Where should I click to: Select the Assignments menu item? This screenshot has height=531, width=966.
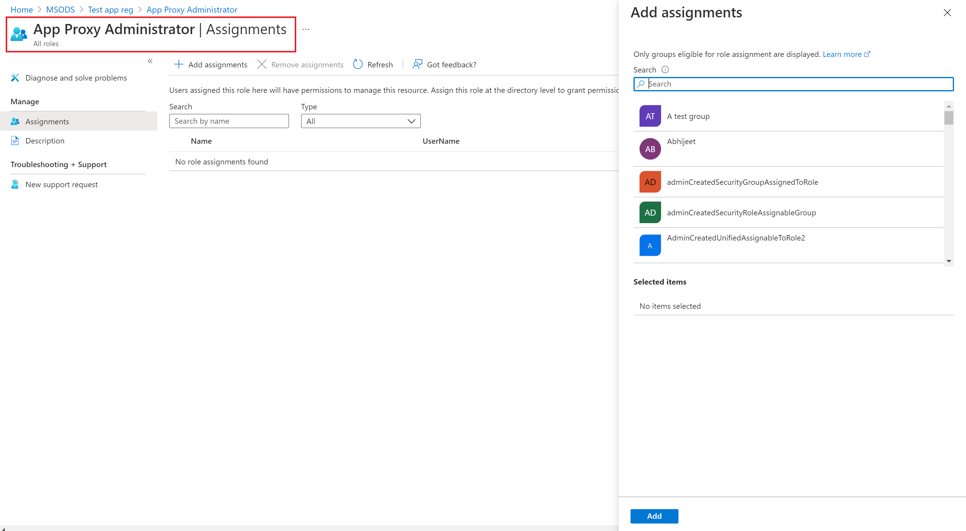(46, 121)
